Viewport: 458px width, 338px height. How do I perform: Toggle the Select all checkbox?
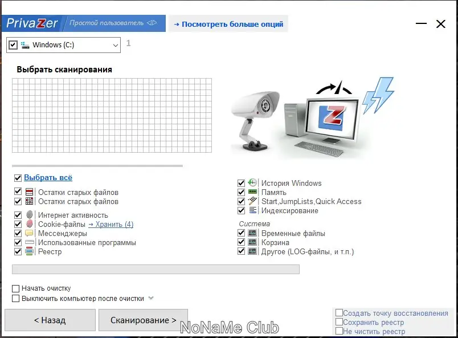[18, 178]
